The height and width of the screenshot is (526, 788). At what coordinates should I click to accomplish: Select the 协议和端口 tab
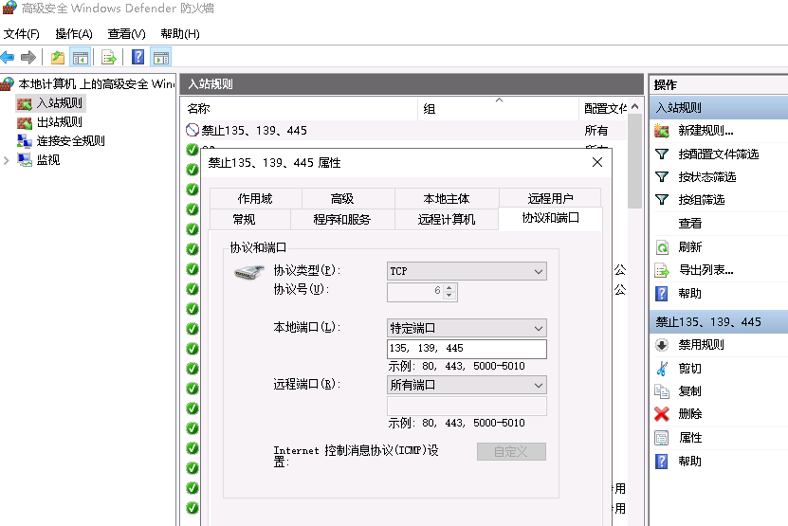[550, 218]
